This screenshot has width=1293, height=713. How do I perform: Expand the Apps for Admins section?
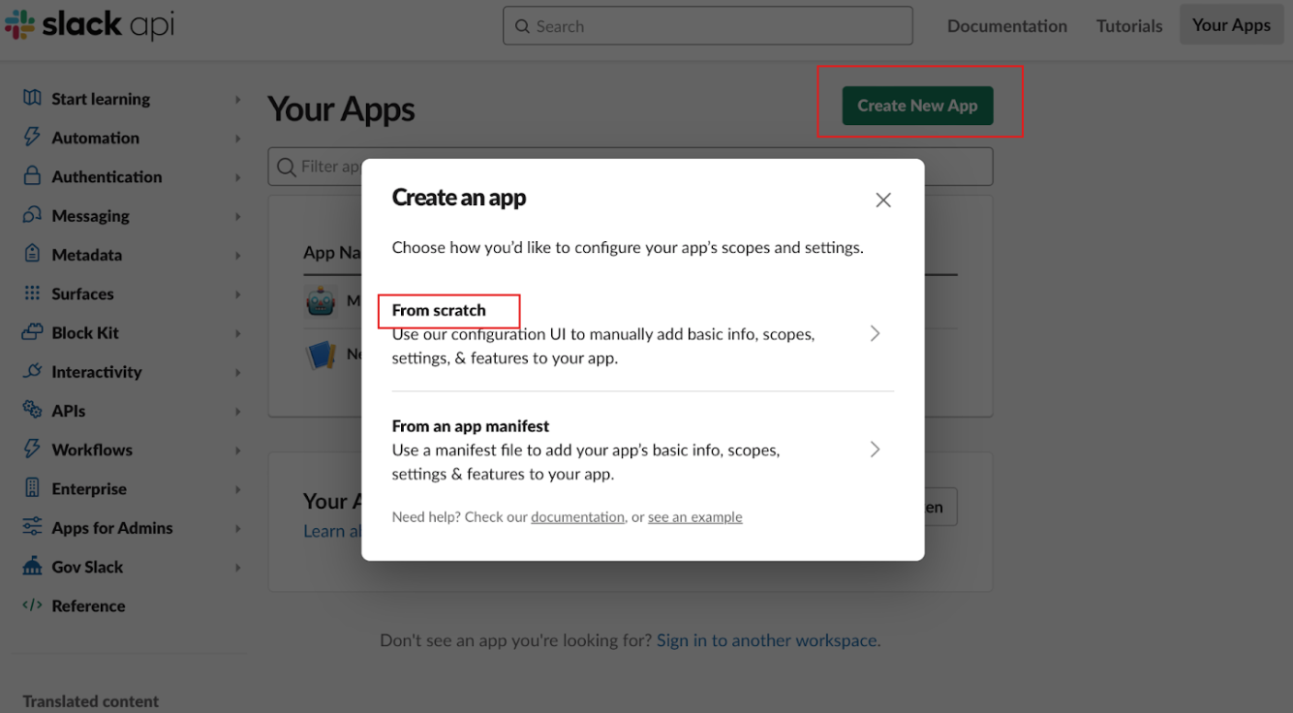[x=237, y=528]
